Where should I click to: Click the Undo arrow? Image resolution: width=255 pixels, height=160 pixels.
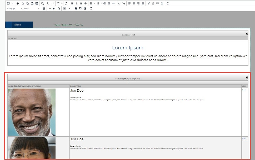[x=48, y=3]
